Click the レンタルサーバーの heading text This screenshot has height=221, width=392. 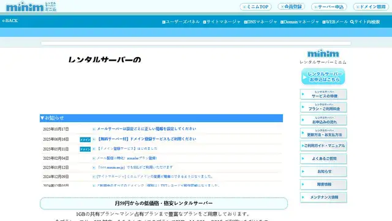click(x=105, y=60)
